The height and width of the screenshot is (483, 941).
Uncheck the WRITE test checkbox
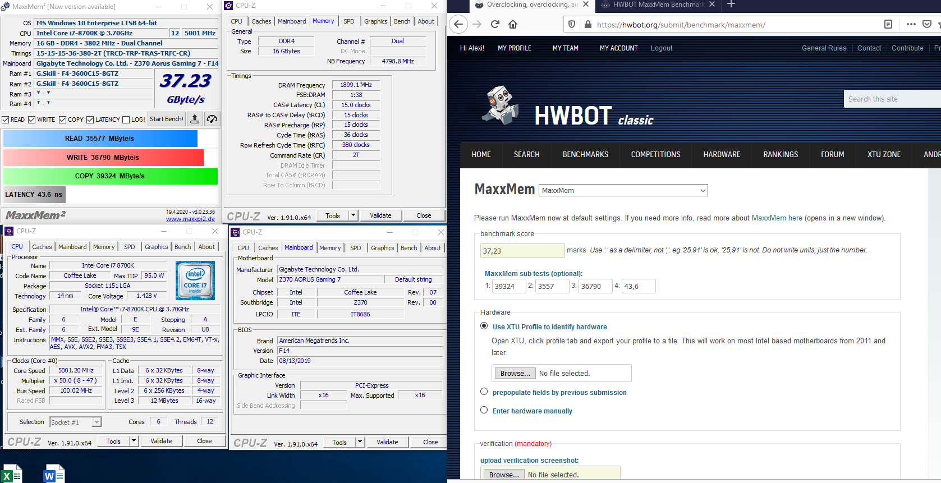32,119
